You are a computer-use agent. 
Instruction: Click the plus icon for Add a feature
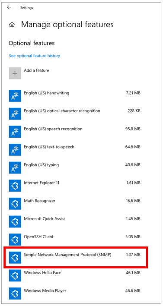click(15, 73)
